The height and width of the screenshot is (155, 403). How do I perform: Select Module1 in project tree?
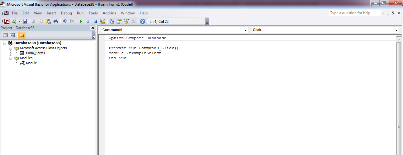(x=32, y=63)
